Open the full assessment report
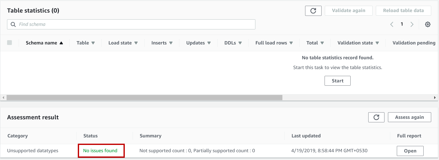439x160 pixels. pos(410,151)
